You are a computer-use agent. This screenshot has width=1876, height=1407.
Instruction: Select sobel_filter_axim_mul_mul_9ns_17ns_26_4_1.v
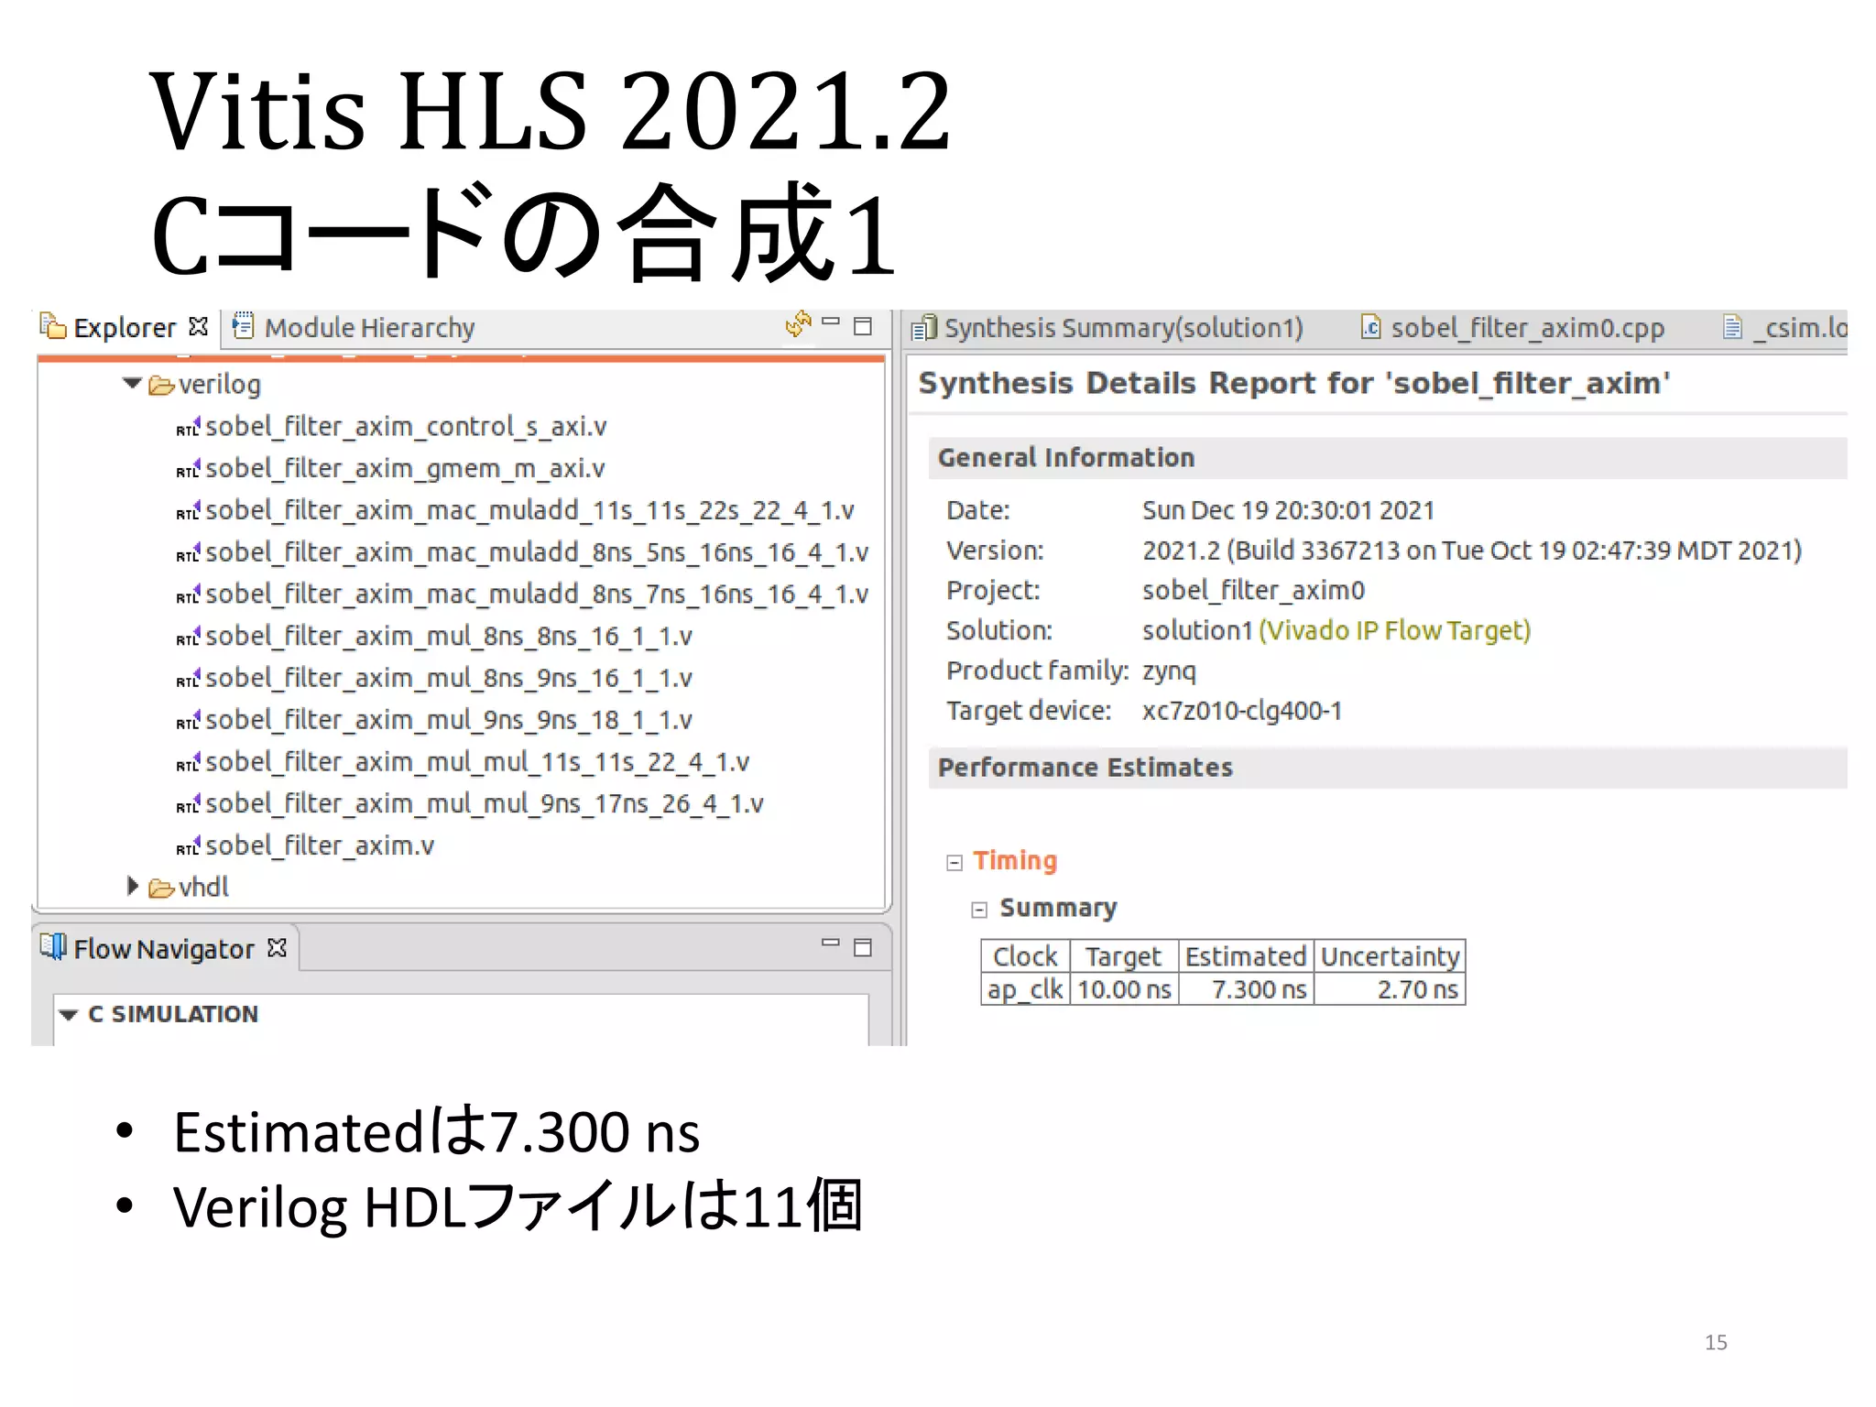coord(485,804)
